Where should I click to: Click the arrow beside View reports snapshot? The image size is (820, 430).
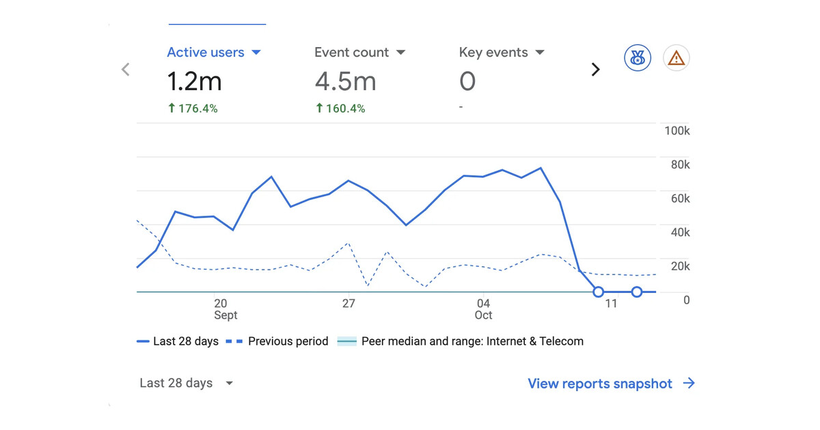point(689,384)
